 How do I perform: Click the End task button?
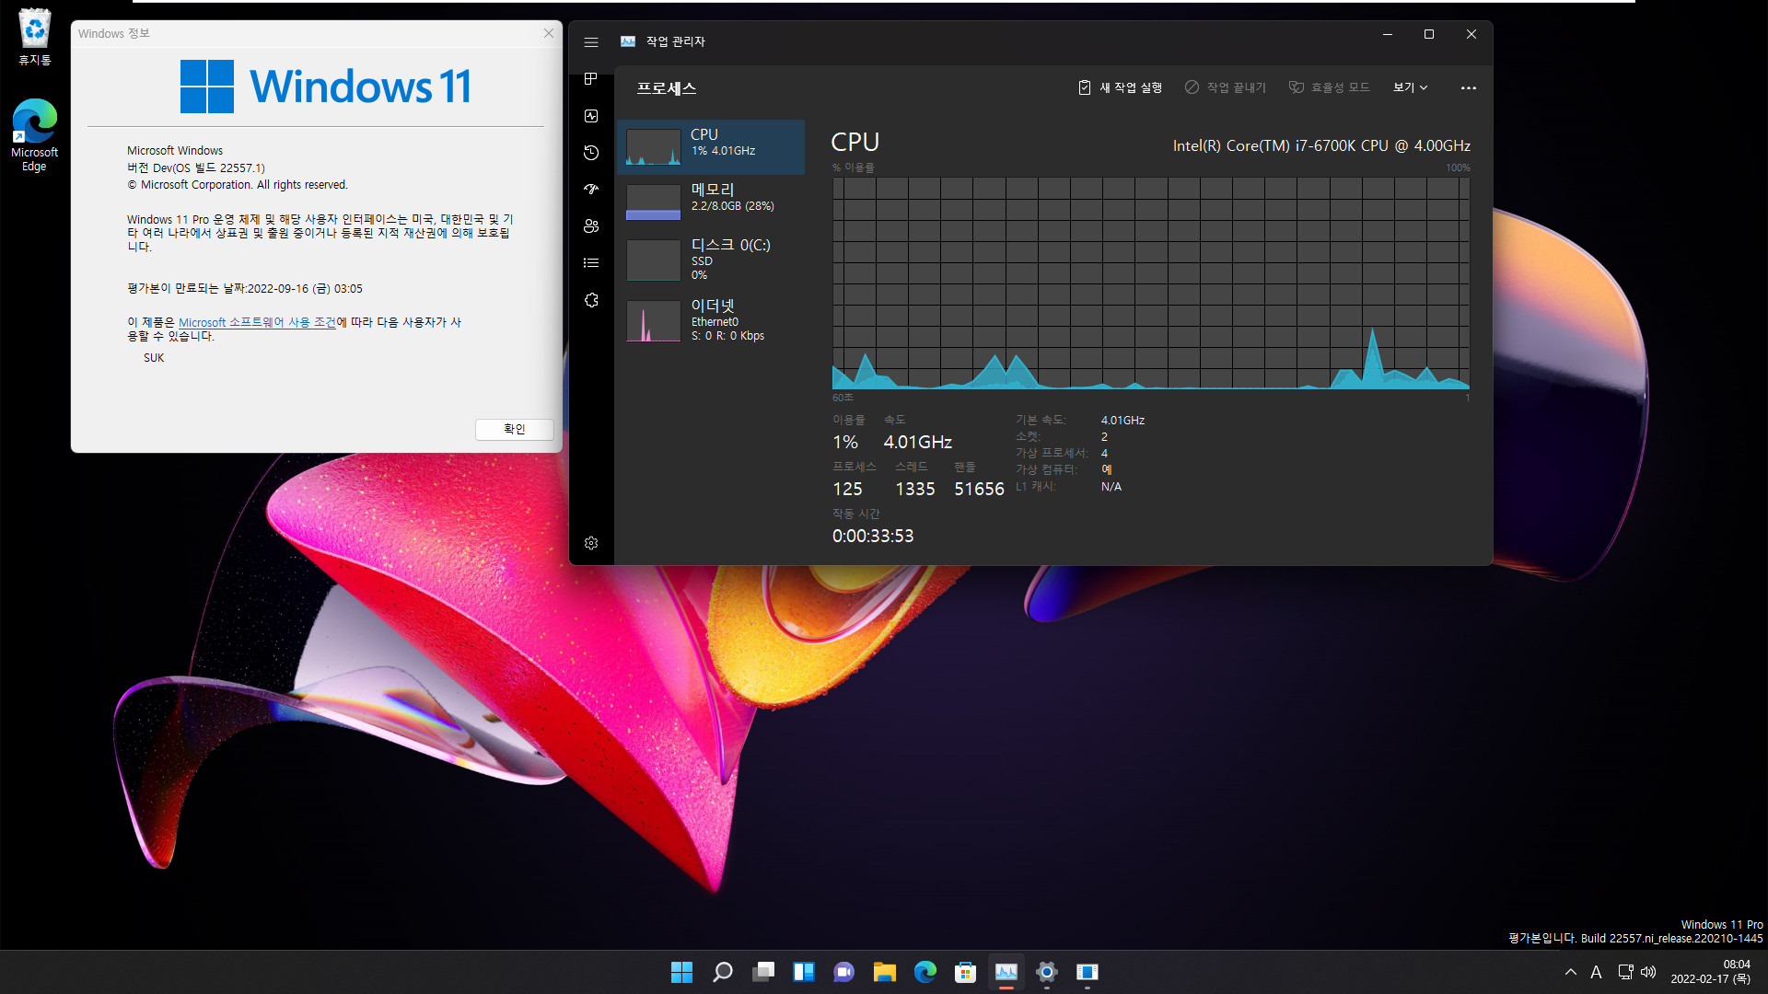click(1226, 87)
